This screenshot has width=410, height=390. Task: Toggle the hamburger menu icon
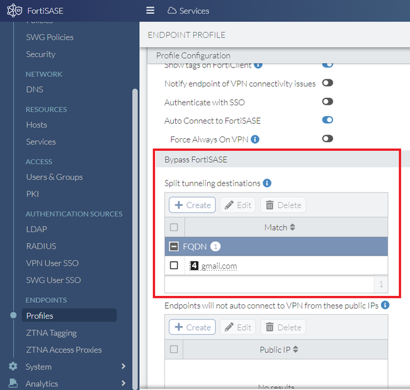click(x=150, y=11)
